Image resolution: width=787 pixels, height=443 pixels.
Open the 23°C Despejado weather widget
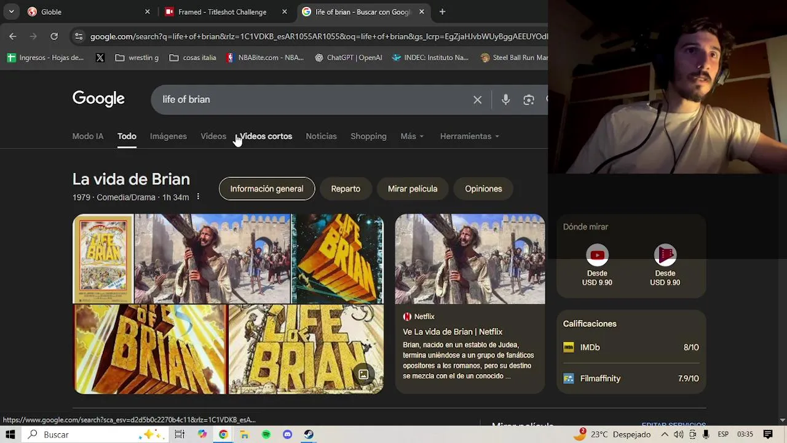pos(612,434)
